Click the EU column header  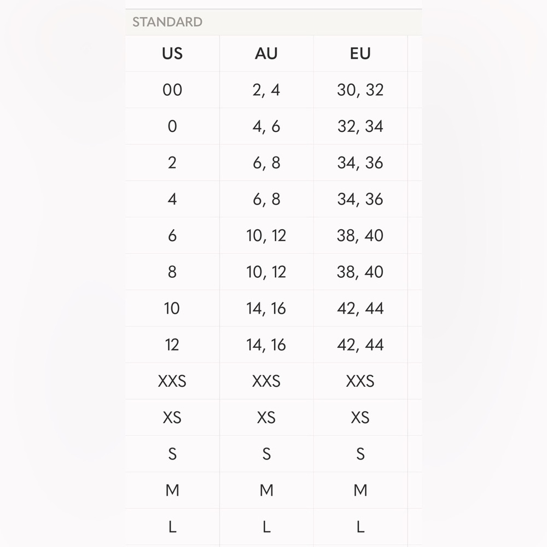pos(360,54)
